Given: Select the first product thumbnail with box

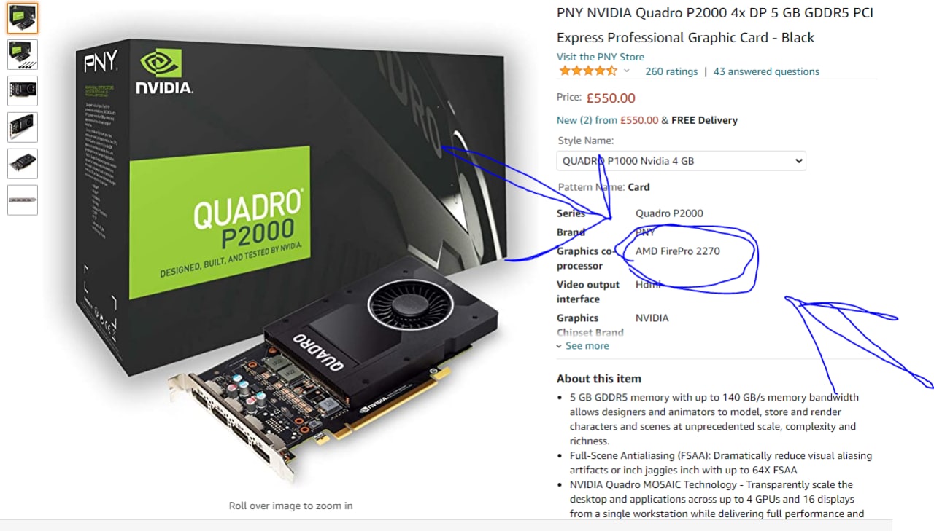Looking at the screenshot, I should (23, 18).
